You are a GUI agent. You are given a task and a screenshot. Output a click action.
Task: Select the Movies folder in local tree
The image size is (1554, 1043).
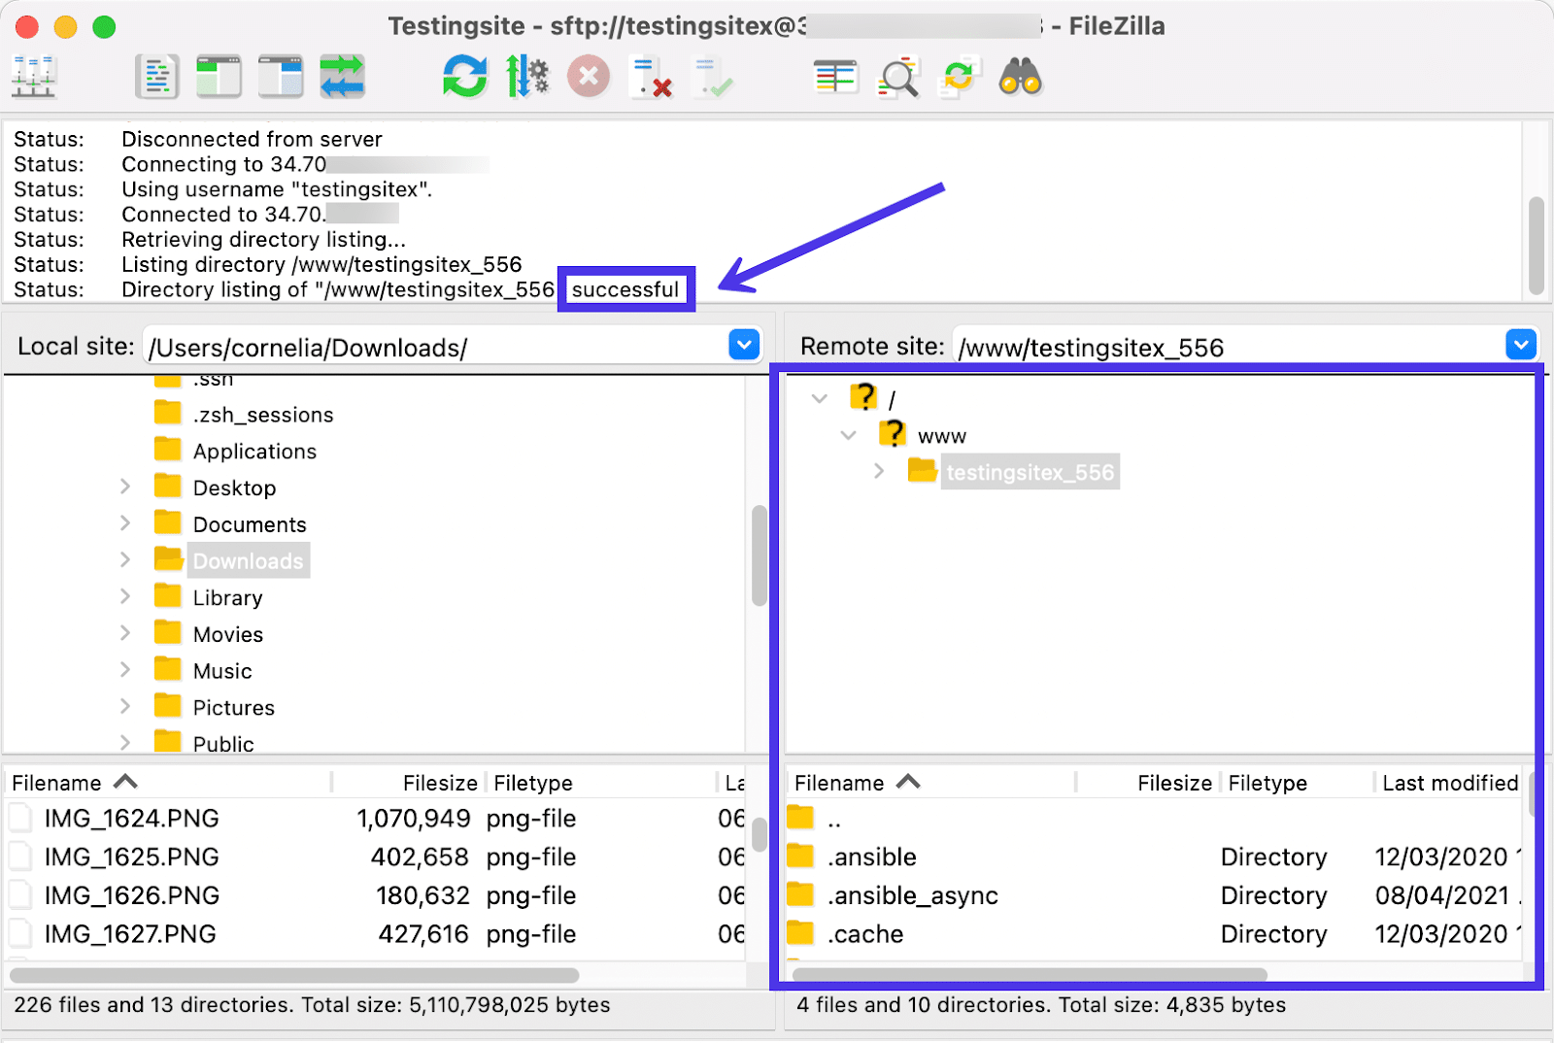[x=227, y=633]
